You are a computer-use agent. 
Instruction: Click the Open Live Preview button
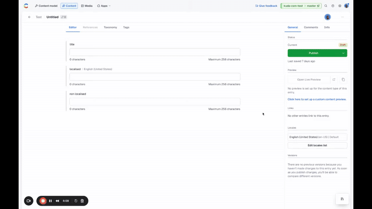click(x=309, y=79)
